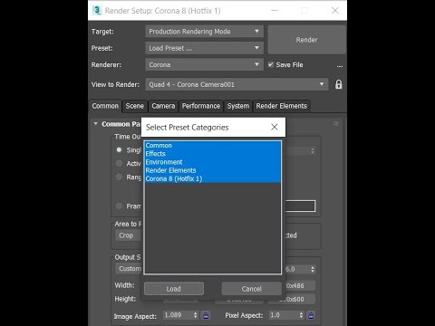Open the View to Render dropdown
The image size is (435, 326).
tap(237, 84)
